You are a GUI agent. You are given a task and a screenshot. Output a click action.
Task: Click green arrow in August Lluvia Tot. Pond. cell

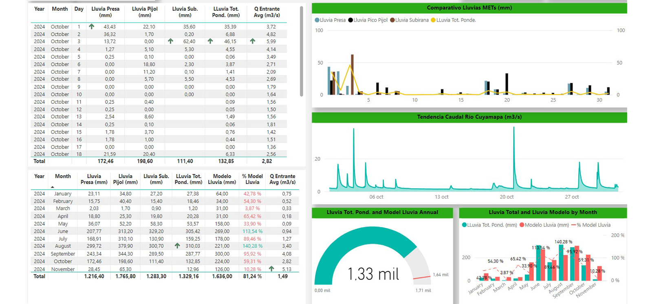pyautogui.click(x=177, y=246)
